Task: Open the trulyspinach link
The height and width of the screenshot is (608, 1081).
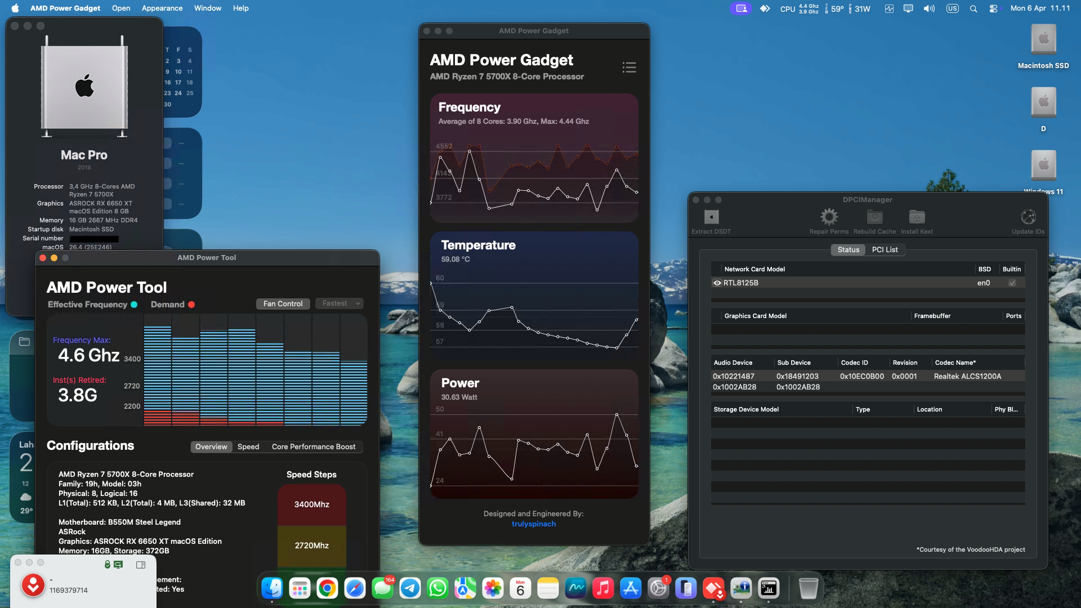Action: [x=534, y=524]
